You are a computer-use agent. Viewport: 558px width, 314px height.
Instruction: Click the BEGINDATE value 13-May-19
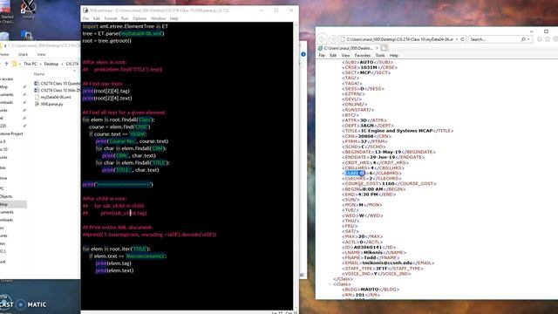point(387,152)
